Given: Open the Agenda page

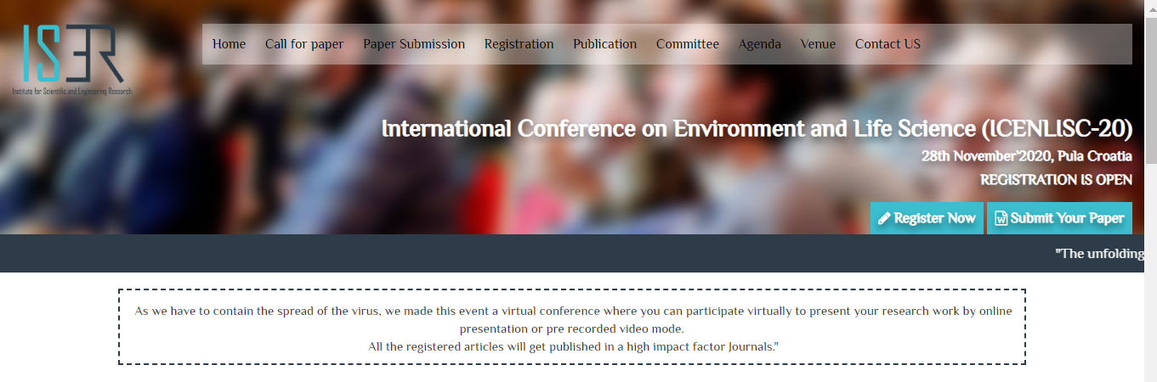Looking at the screenshot, I should (x=759, y=44).
